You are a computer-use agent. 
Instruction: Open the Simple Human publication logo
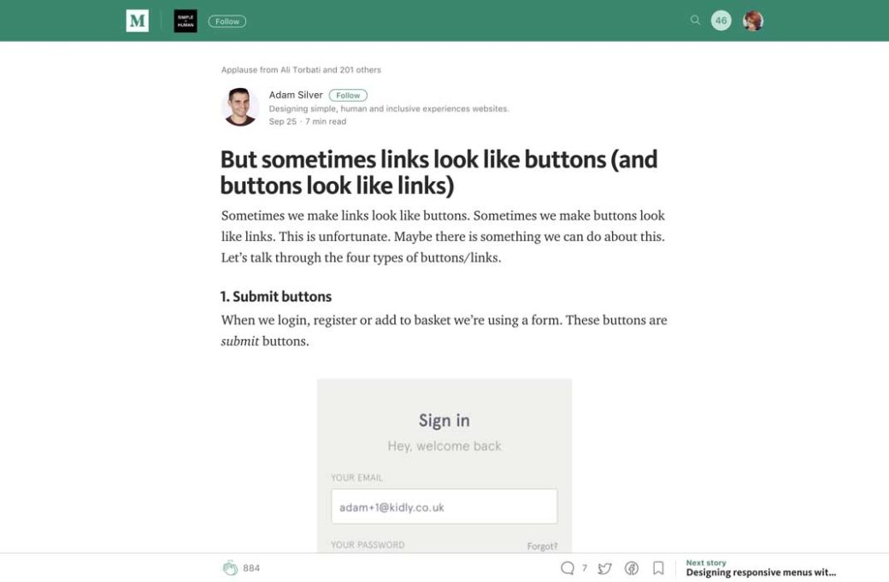point(185,21)
